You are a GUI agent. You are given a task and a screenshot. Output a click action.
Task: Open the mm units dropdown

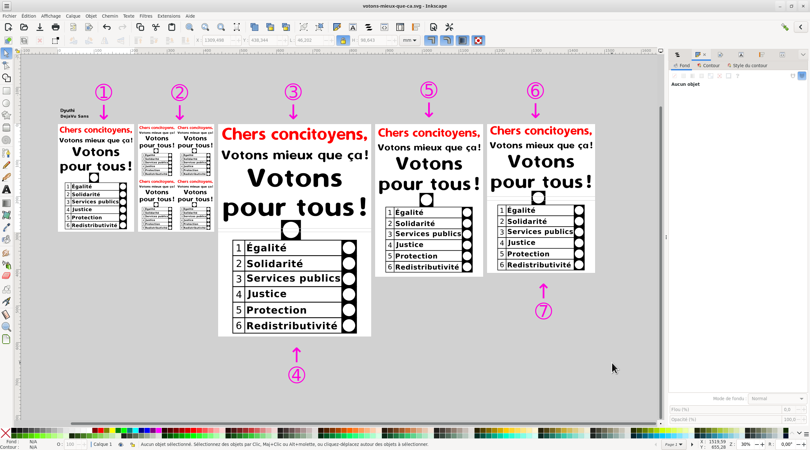pos(410,40)
